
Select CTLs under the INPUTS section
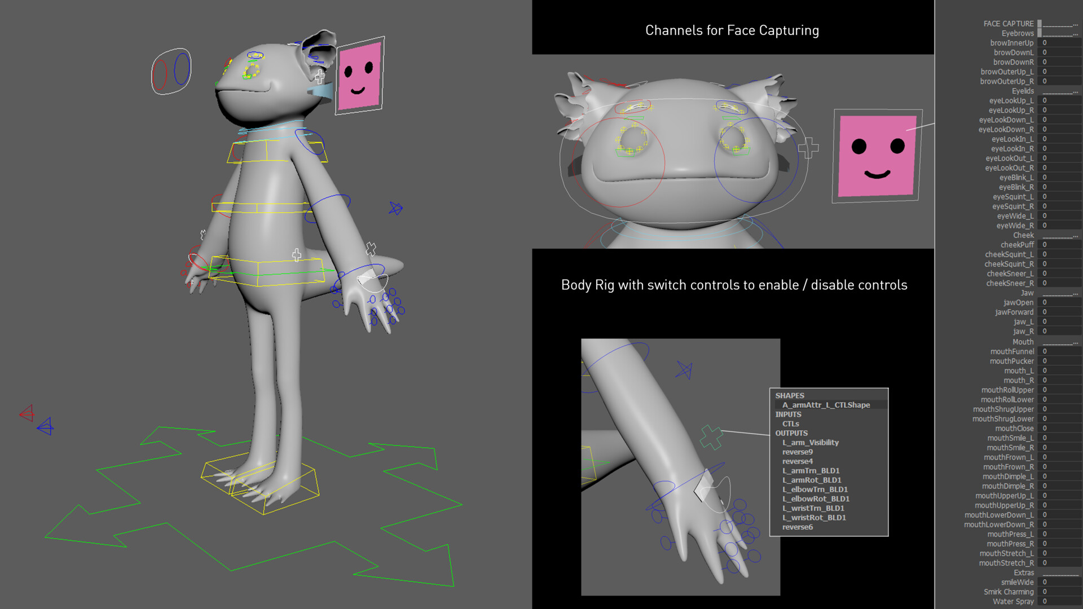(791, 423)
